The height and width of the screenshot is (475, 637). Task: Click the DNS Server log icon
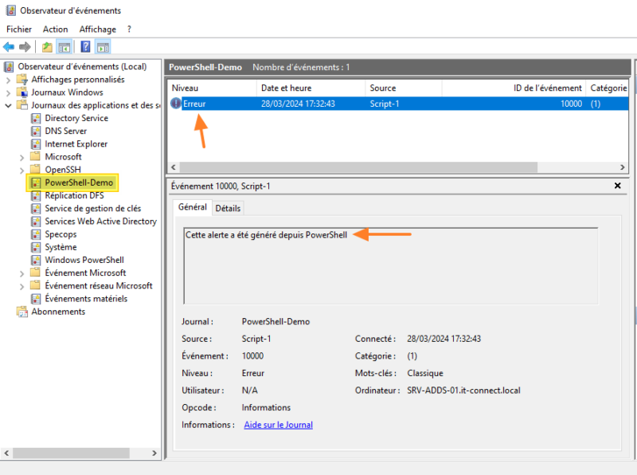[36, 131]
